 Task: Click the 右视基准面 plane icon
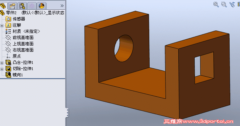[x=8, y=50]
